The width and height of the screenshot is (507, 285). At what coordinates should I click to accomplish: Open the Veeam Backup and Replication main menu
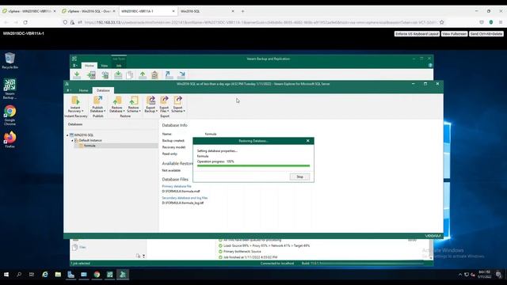tap(74, 66)
